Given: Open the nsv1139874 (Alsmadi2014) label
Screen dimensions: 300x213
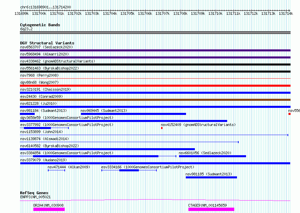Looking at the screenshot, I should [44, 139].
